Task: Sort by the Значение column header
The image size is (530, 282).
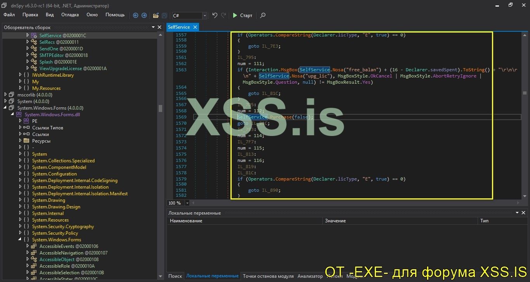Action: tap(400, 221)
